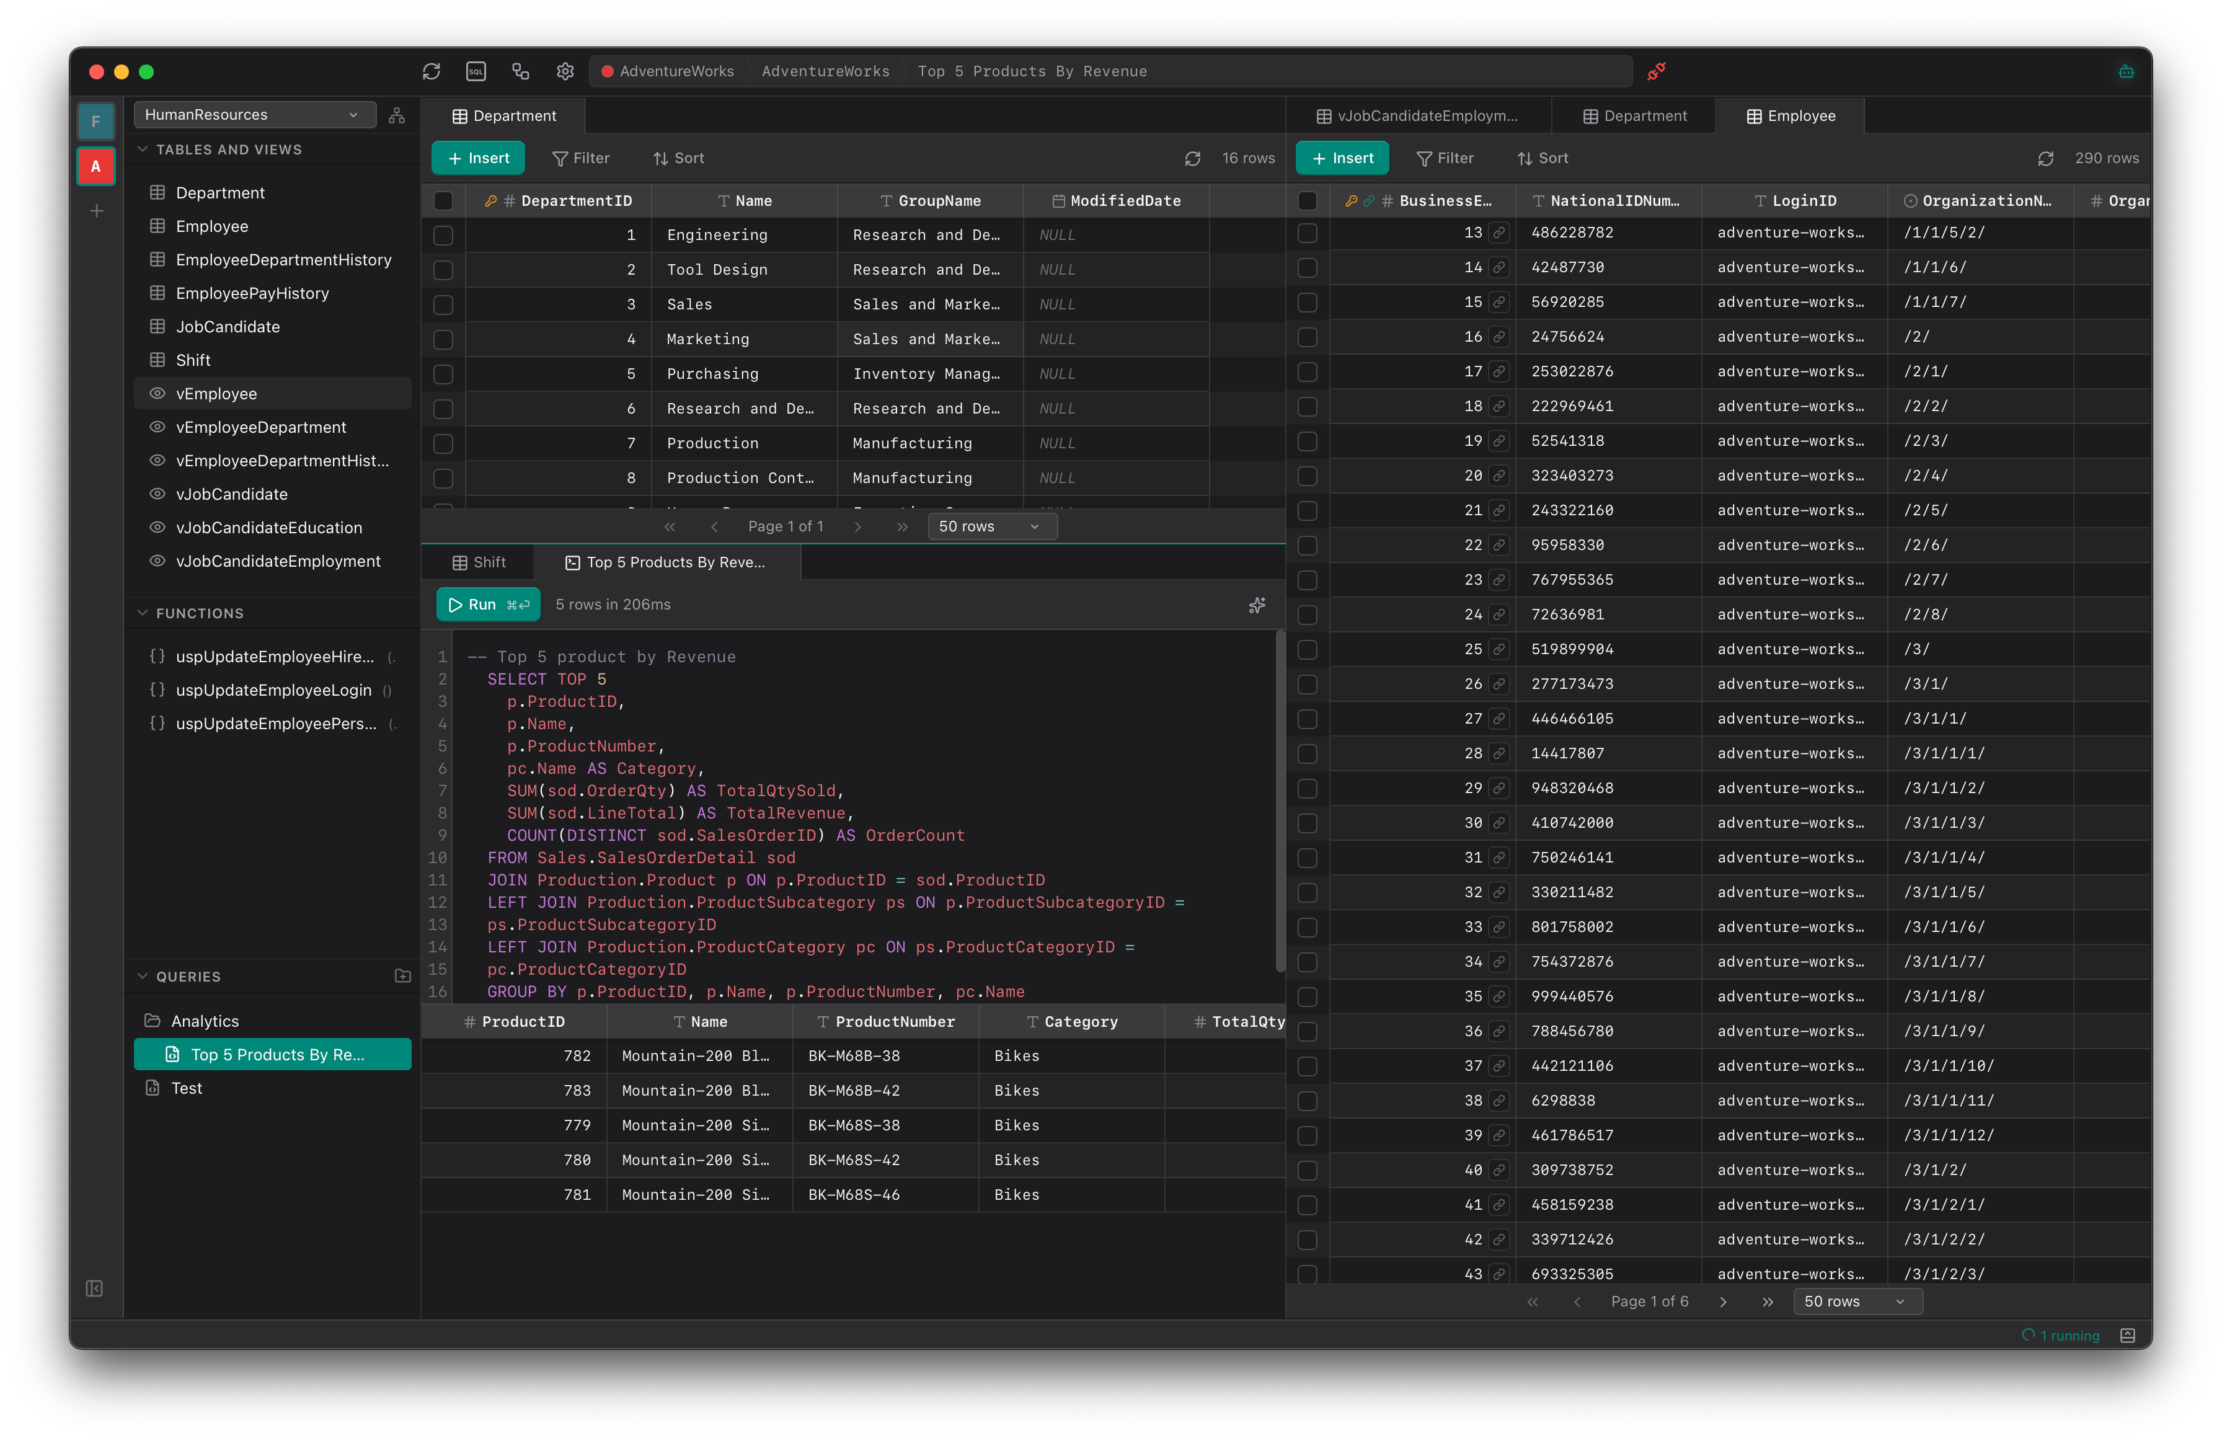Click the schema diagram icon beside HumanResources
The image size is (2222, 1441).
point(397,115)
